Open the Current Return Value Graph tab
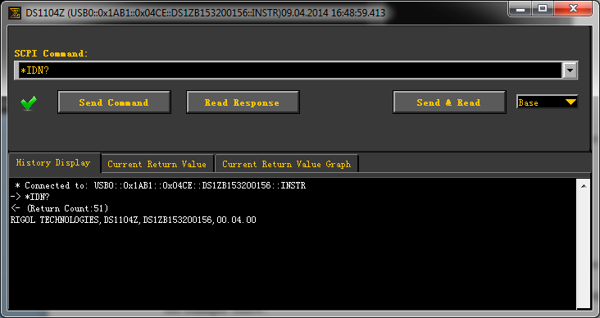600x318 pixels. [287, 164]
